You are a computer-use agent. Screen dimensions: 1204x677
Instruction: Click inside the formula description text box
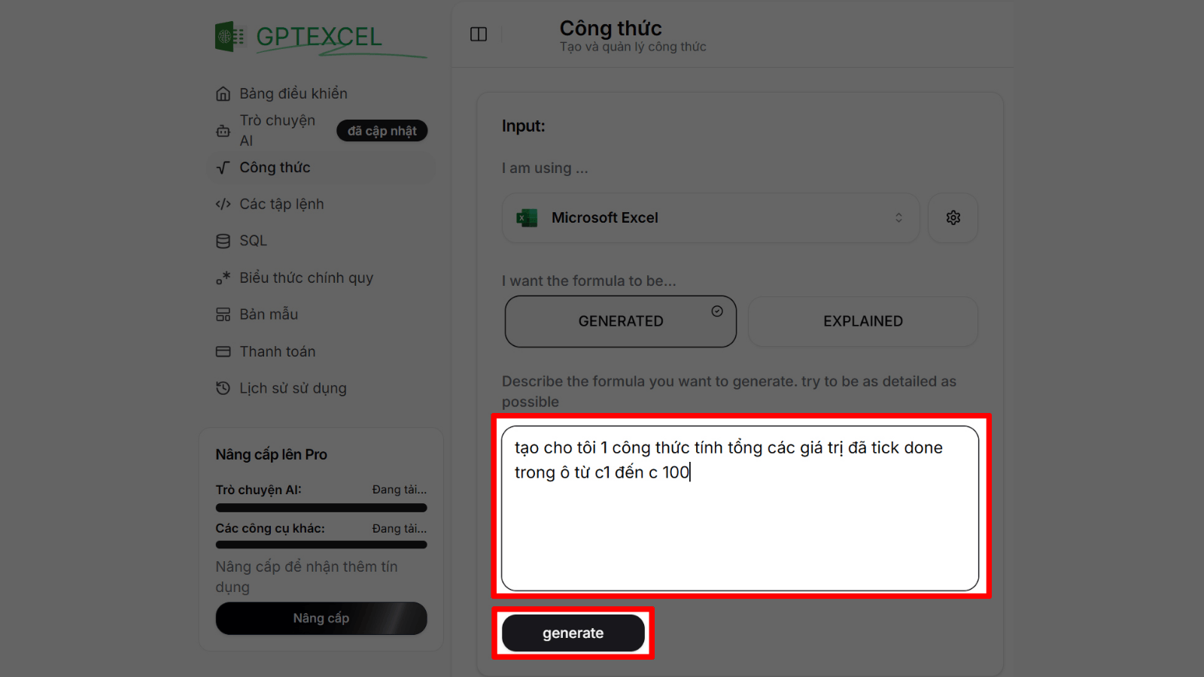click(740, 509)
